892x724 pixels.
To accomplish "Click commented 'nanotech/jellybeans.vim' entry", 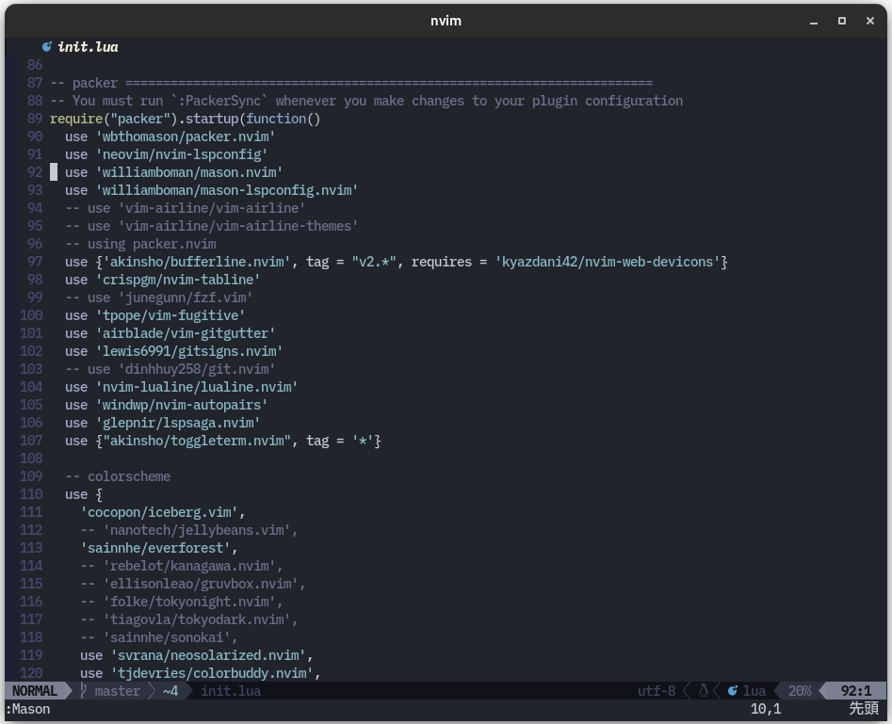I will tap(189, 530).
